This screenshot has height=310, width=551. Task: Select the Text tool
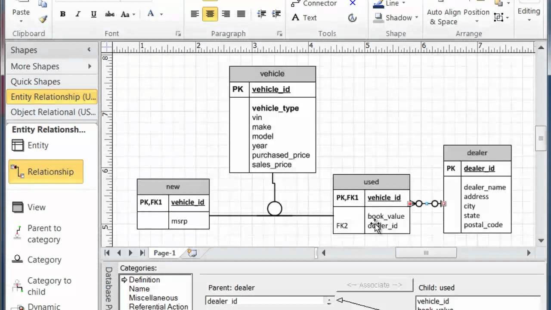pos(304,18)
